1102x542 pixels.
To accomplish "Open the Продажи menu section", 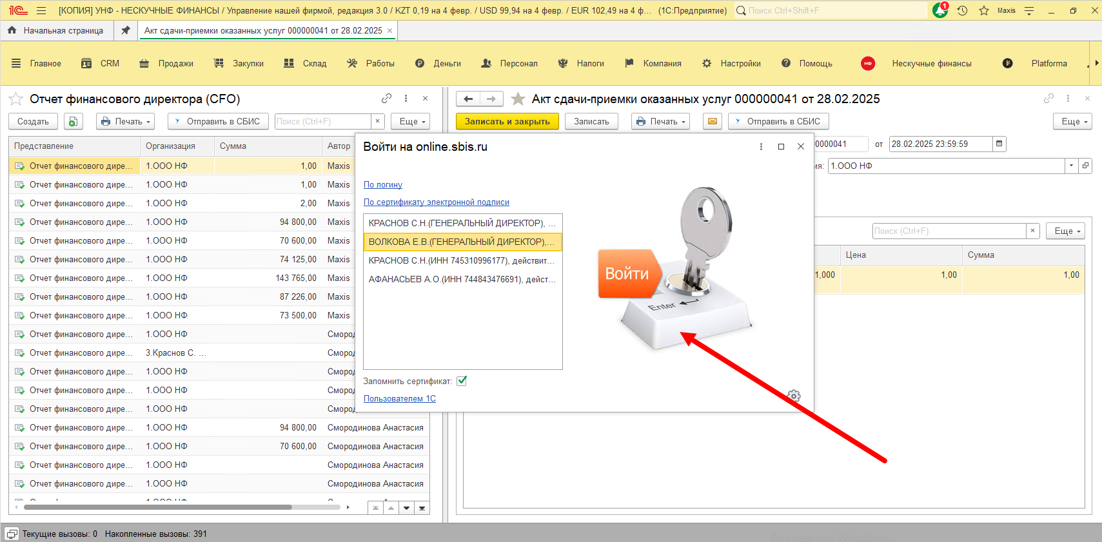I will click(x=175, y=63).
